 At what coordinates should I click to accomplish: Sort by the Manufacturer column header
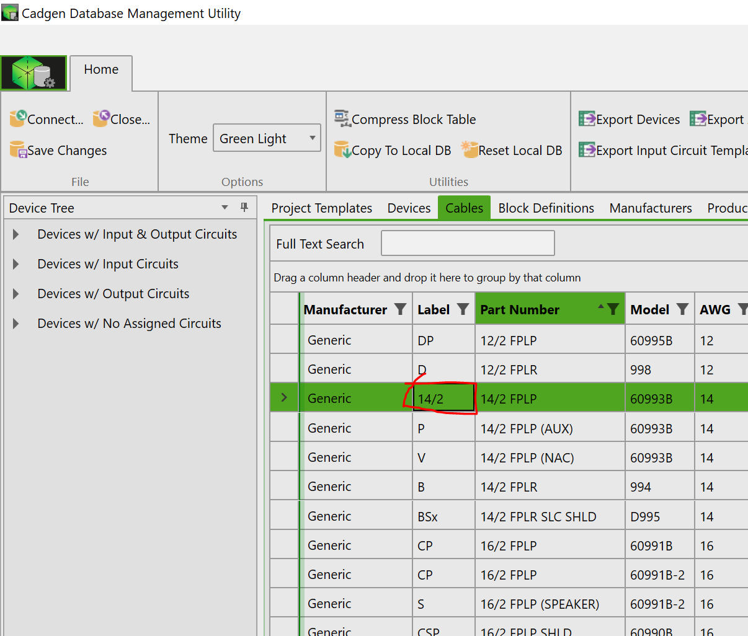tap(345, 309)
